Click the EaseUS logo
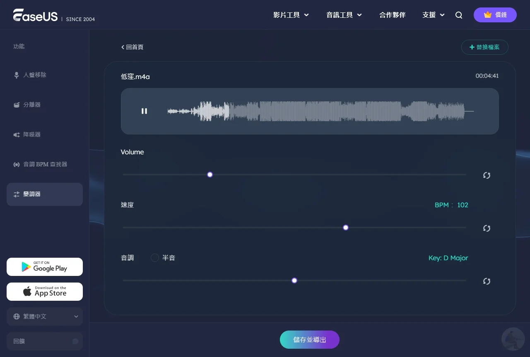 (35, 15)
